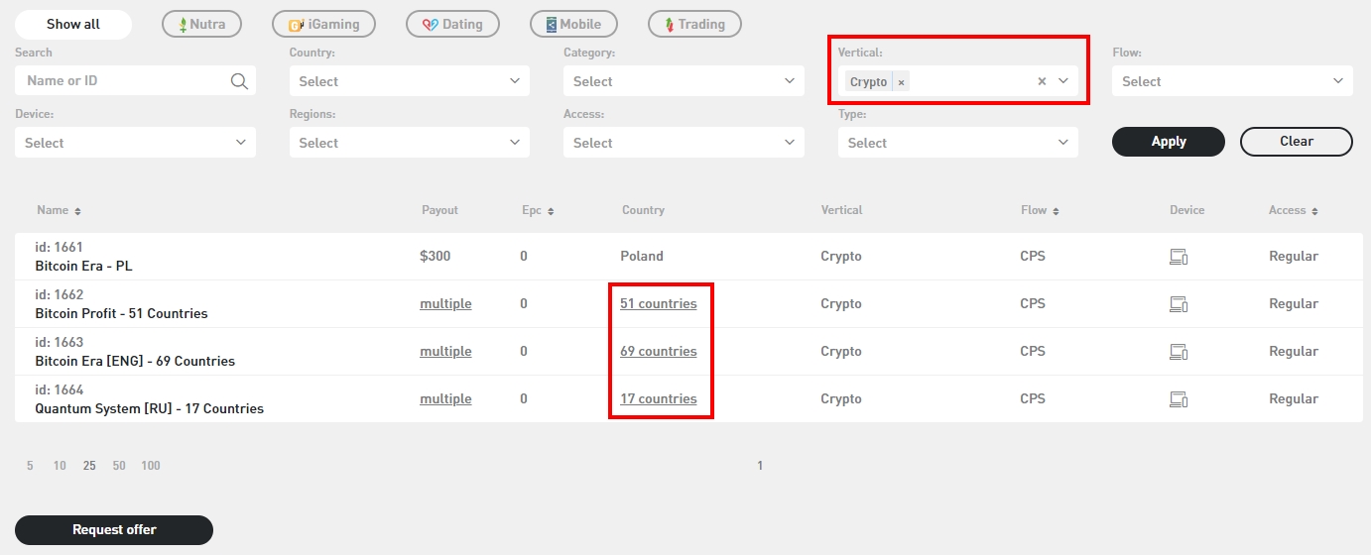The height and width of the screenshot is (555, 1371).
Task: Set page size to 50
Action: (x=119, y=466)
